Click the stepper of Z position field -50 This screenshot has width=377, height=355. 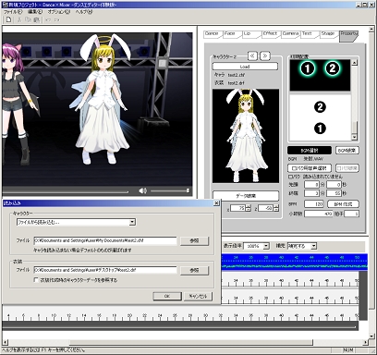click(276, 208)
